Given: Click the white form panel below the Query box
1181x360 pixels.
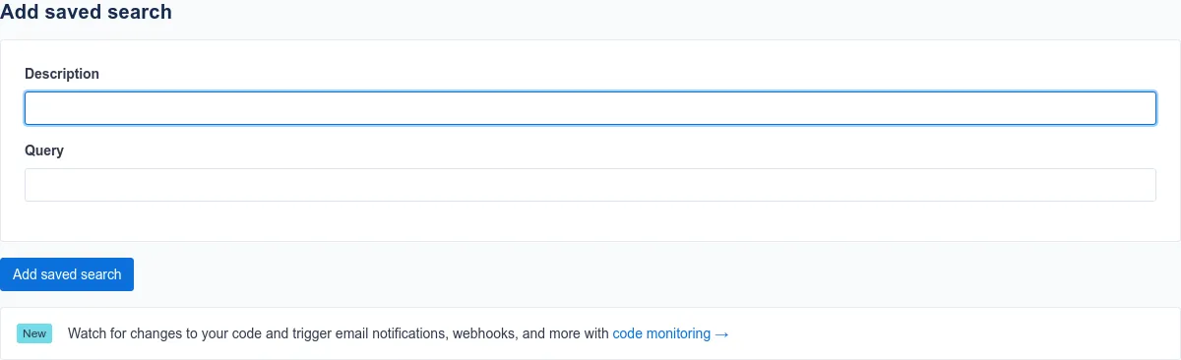Looking at the screenshot, I should 590,221.
